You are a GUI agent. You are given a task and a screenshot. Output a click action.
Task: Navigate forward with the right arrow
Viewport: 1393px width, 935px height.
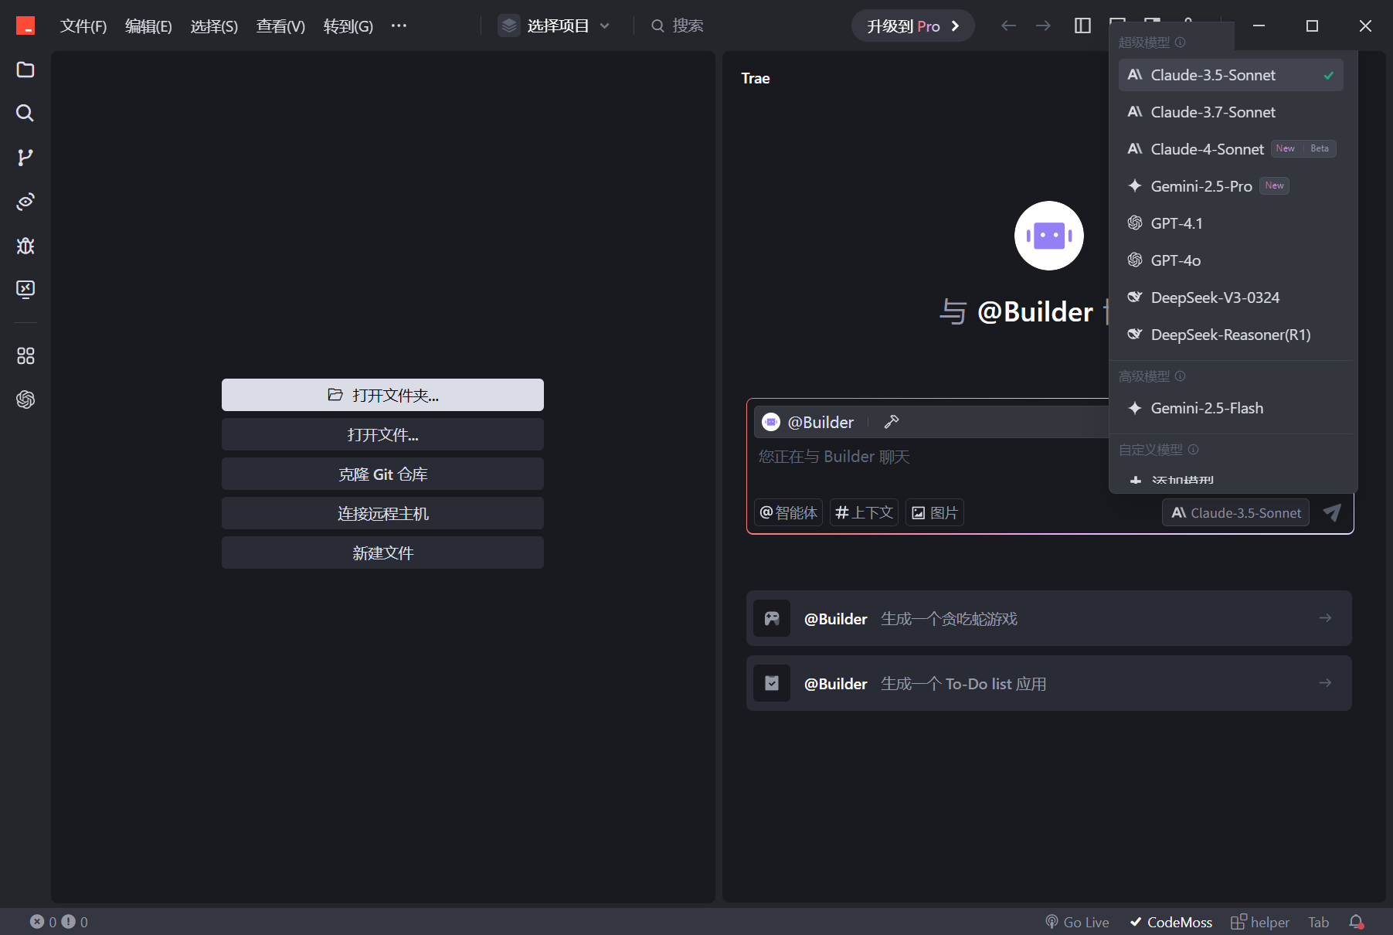coord(1043,25)
